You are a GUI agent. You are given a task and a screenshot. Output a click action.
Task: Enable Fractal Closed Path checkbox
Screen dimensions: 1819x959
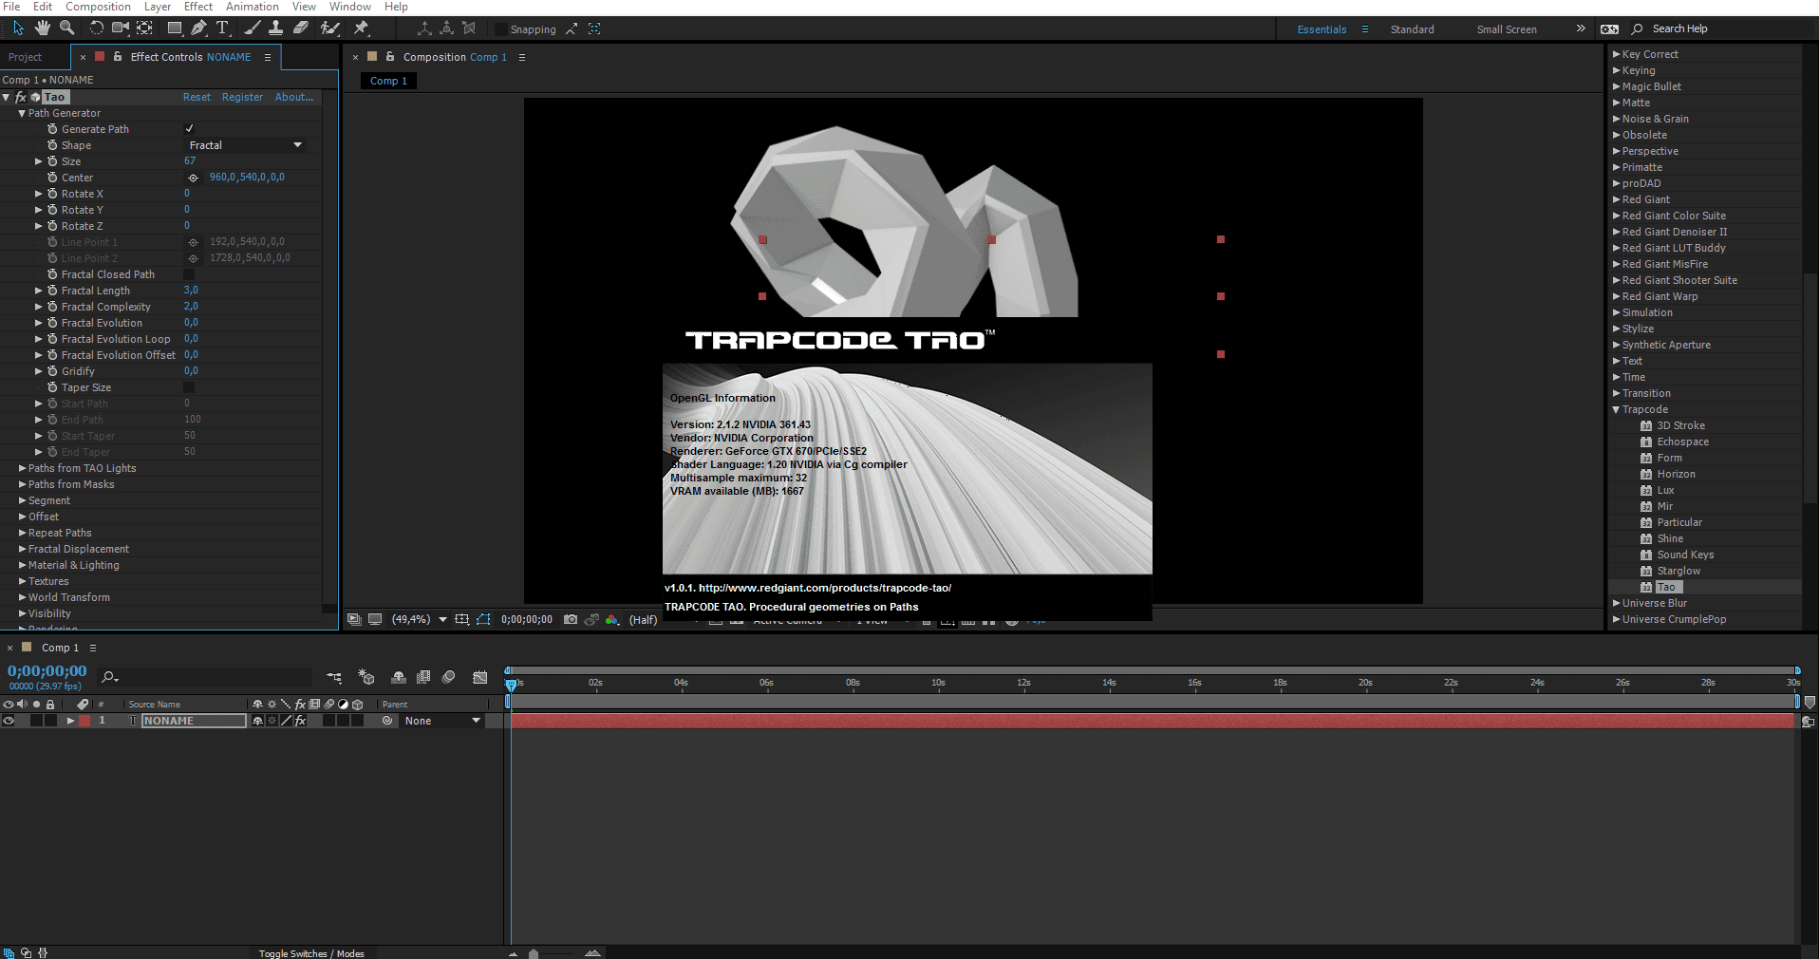pos(189,274)
